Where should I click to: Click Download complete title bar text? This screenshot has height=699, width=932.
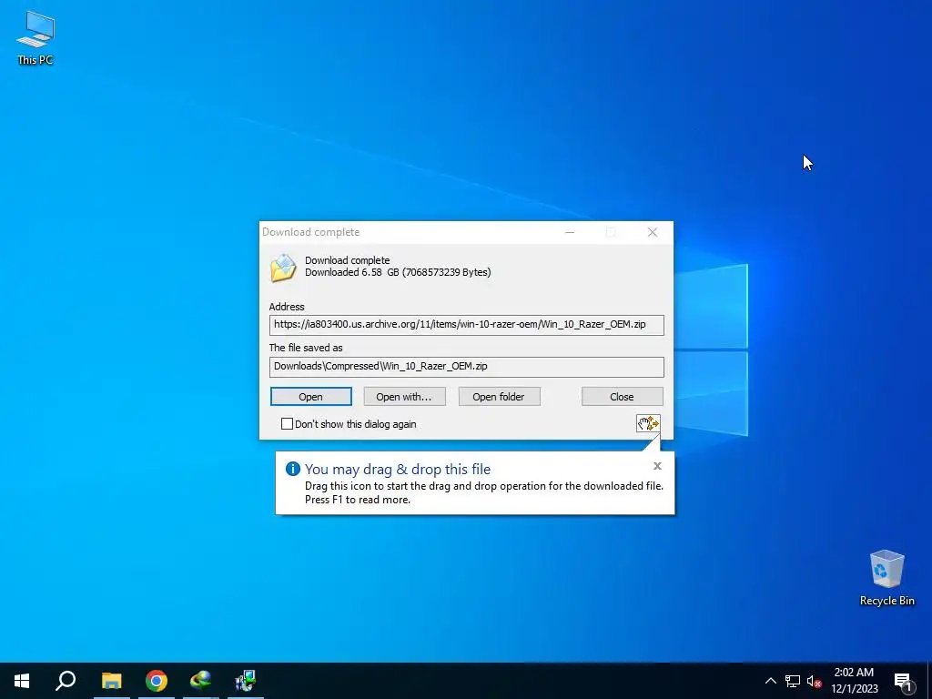coord(311,232)
